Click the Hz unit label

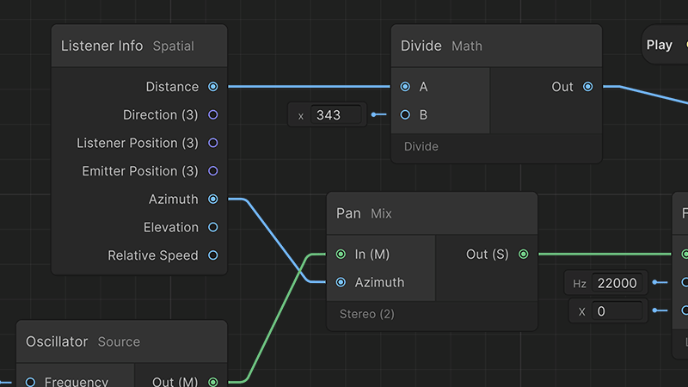point(579,284)
